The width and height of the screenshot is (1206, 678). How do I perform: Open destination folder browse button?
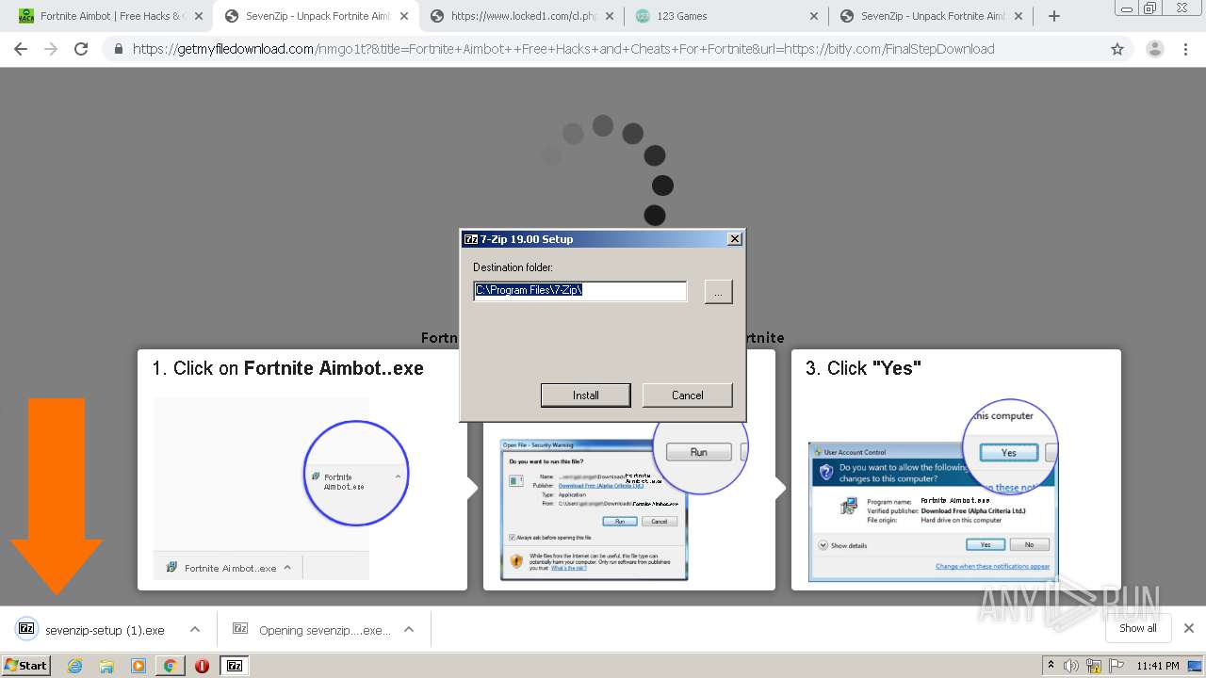[718, 292]
